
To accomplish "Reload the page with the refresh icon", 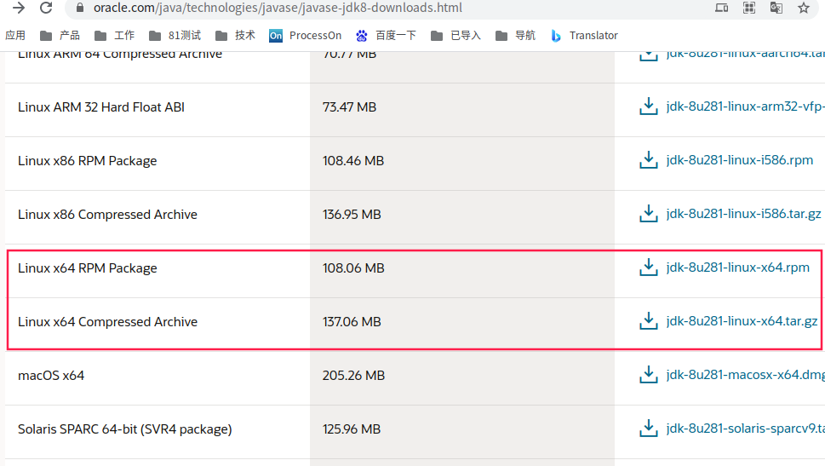I will click(x=46, y=8).
